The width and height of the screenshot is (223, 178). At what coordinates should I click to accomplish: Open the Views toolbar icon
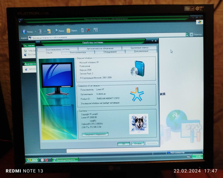[x=96, y=30]
